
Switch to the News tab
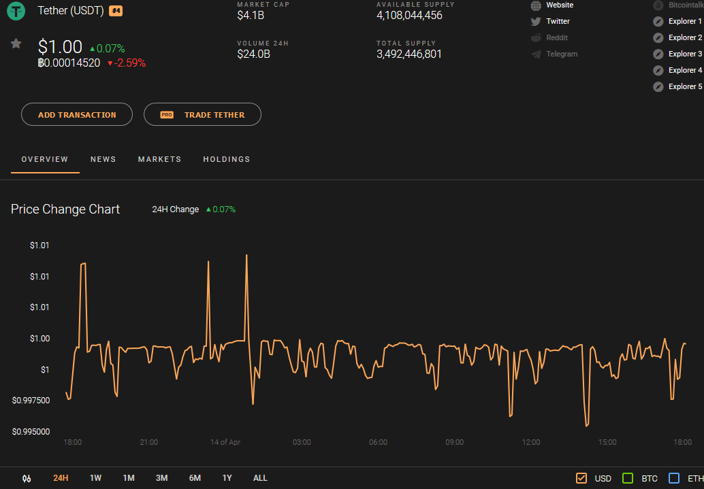tap(103, 159)
